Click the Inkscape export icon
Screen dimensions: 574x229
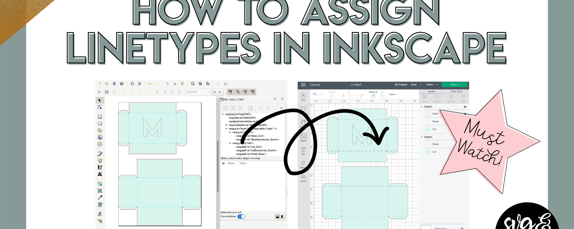(x=139, y=84)
